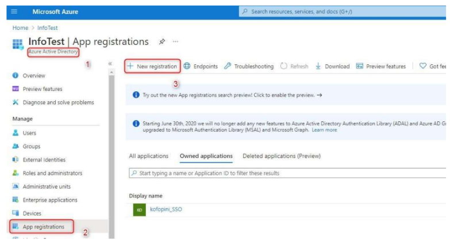Open Devices in the sidebar

[x=32, y=214]
